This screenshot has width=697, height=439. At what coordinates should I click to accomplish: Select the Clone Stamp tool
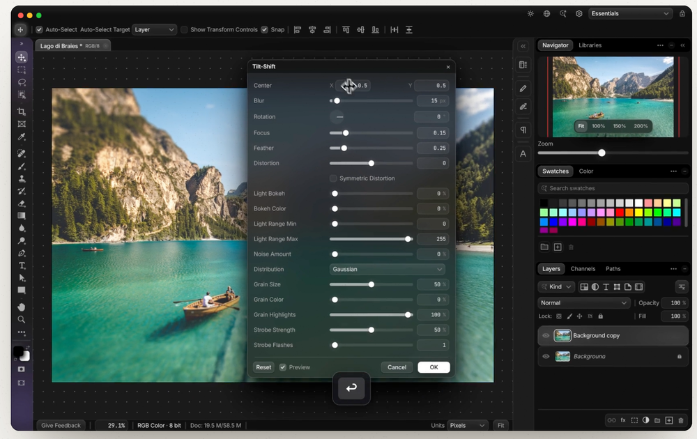pos(22,178)
